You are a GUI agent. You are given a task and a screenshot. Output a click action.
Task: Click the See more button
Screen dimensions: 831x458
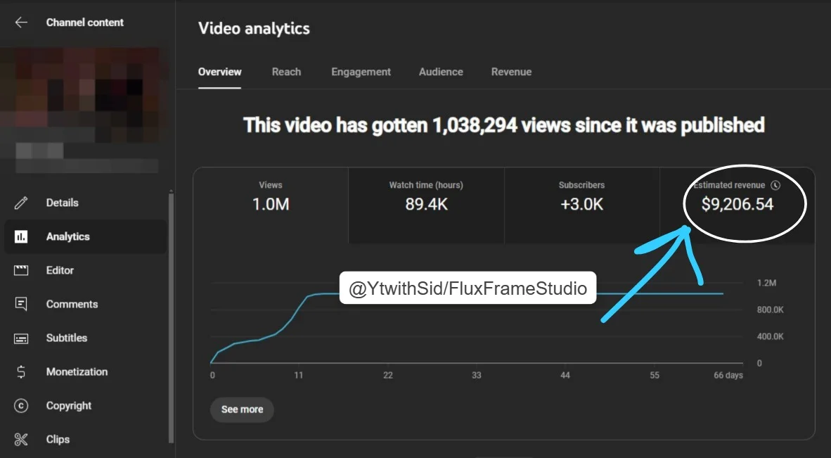pyautogui.click(x=242, y=409)
